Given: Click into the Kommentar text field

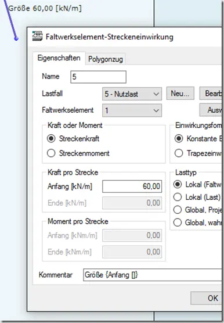Looking at the screenshot, I should click(x=153, y=275).
